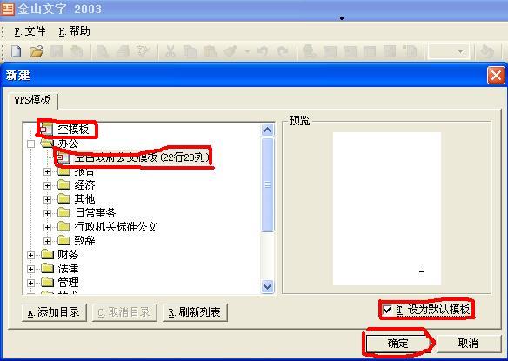Screen dimensions: 508x361
Task: Expand the 日常事务 folder node
Action: click(x=47, y=213)
